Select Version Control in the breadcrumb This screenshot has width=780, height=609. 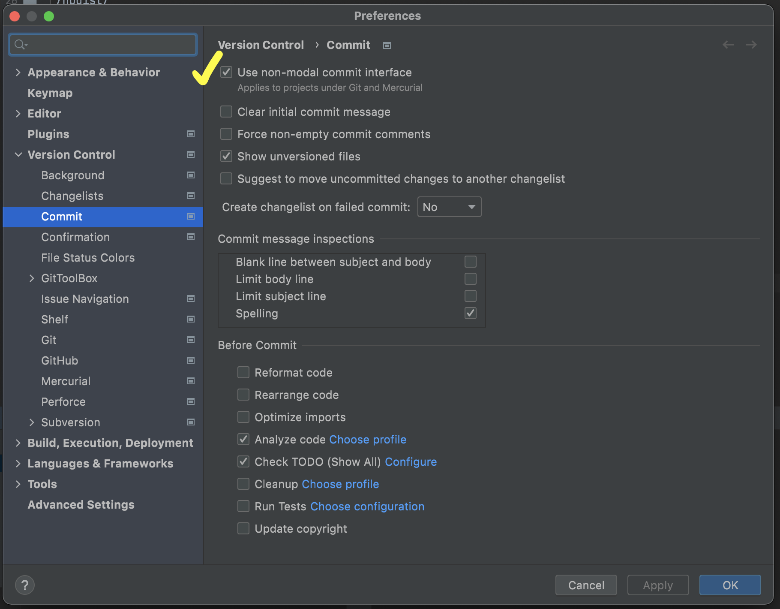[261, 45]
